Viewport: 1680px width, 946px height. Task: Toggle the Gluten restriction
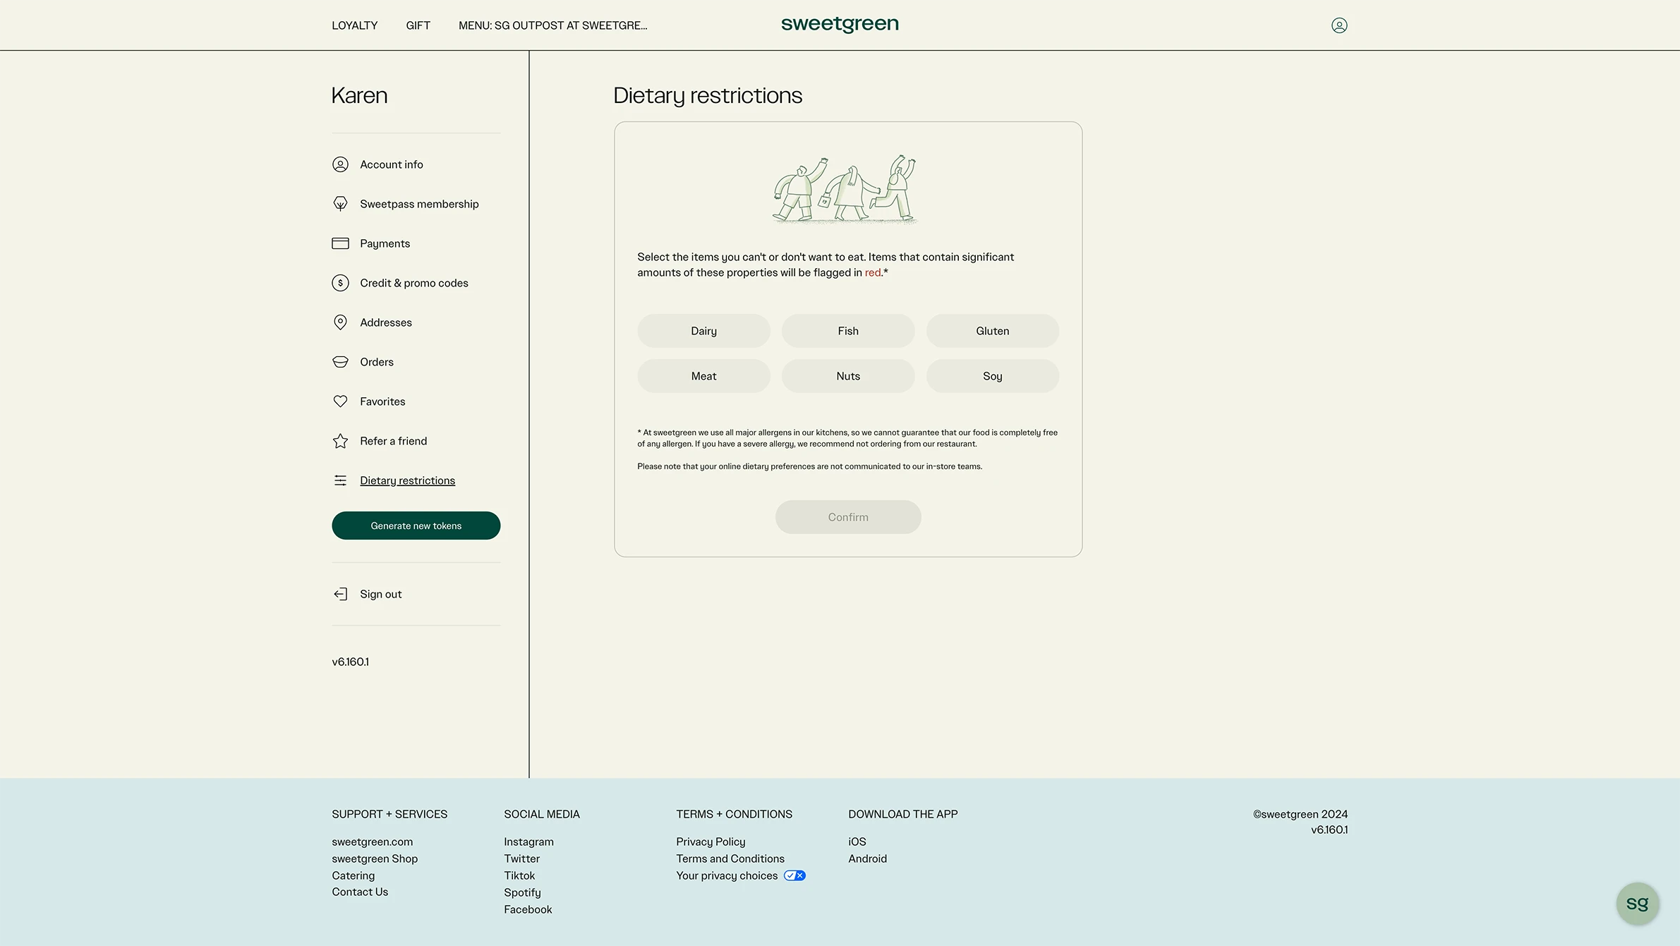tap(992, 331)
